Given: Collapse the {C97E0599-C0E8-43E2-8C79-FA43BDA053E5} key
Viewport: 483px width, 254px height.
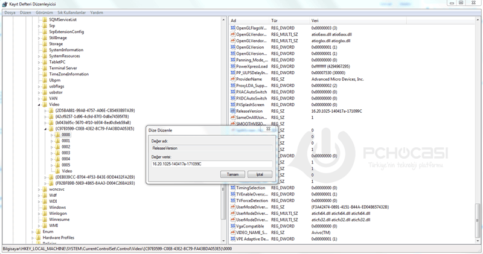Looking at the screenshot, I should [x=45, y=129].
